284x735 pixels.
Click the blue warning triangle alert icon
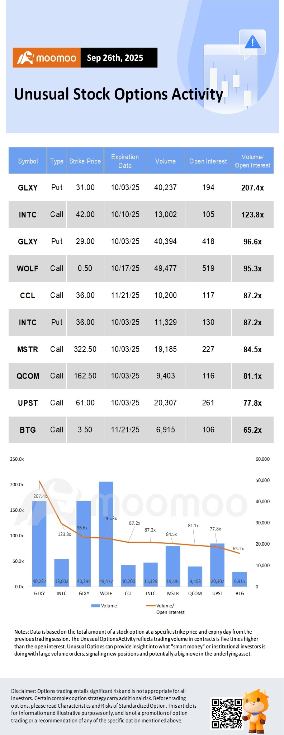252,42
